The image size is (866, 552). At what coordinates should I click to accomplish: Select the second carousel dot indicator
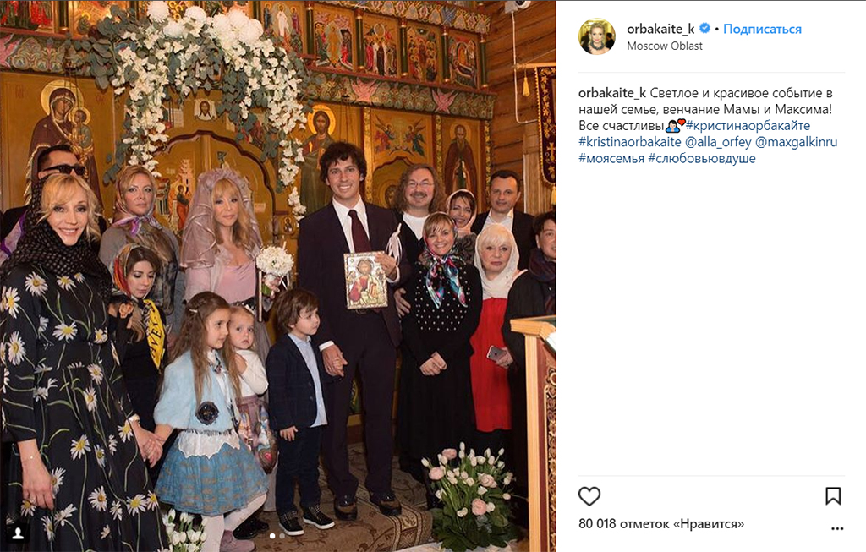coord(282,535)
